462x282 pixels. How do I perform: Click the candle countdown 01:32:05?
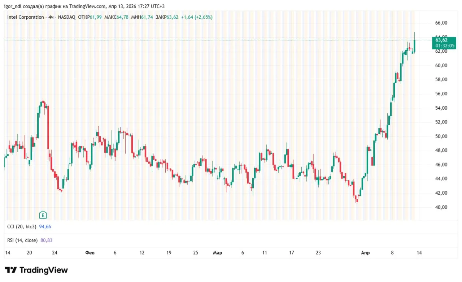point(444,46)
